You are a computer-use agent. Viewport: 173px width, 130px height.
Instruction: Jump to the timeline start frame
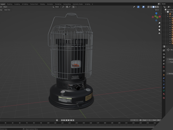(62, 120)
